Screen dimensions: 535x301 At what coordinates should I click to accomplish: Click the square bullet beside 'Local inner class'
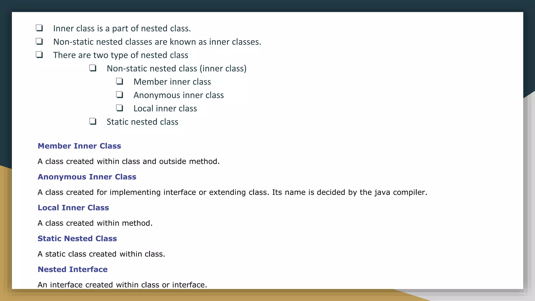[120, 108]
